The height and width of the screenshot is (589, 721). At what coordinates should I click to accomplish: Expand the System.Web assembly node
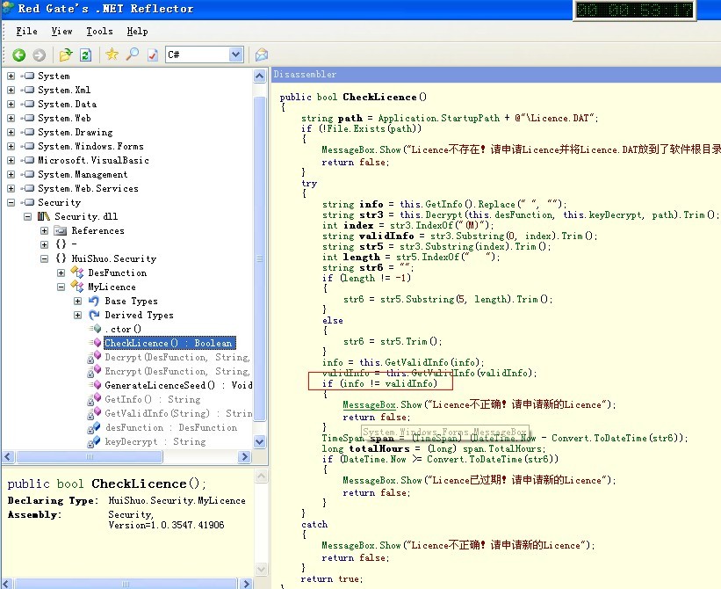tap(11, 119)
